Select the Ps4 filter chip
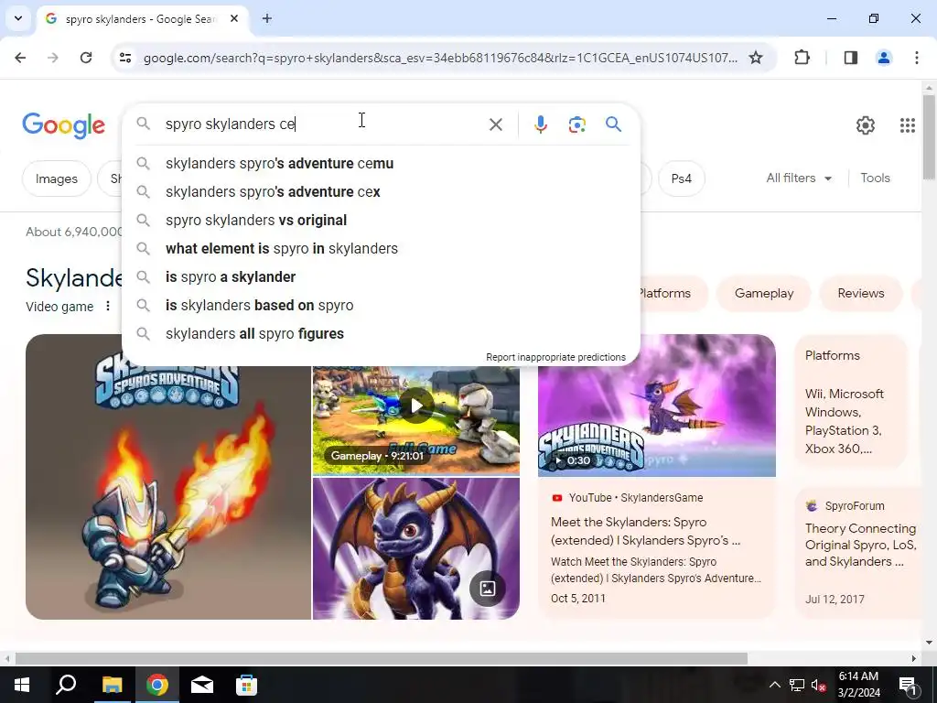The width and height of the screenshot is (937, 703). click(681, 178)
